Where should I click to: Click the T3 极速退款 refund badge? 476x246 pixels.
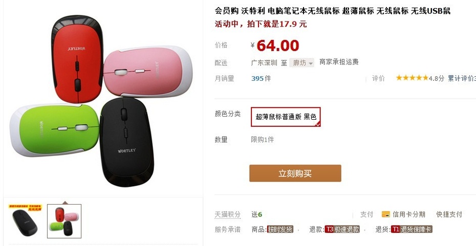342,229
